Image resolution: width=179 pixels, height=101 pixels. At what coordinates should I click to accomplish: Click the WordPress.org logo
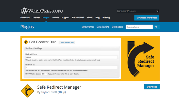(x=42, y=11)
